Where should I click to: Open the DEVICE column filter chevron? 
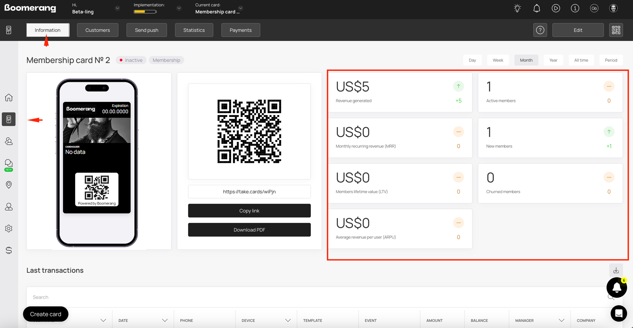pyautogui.click(x=288, y=320)
